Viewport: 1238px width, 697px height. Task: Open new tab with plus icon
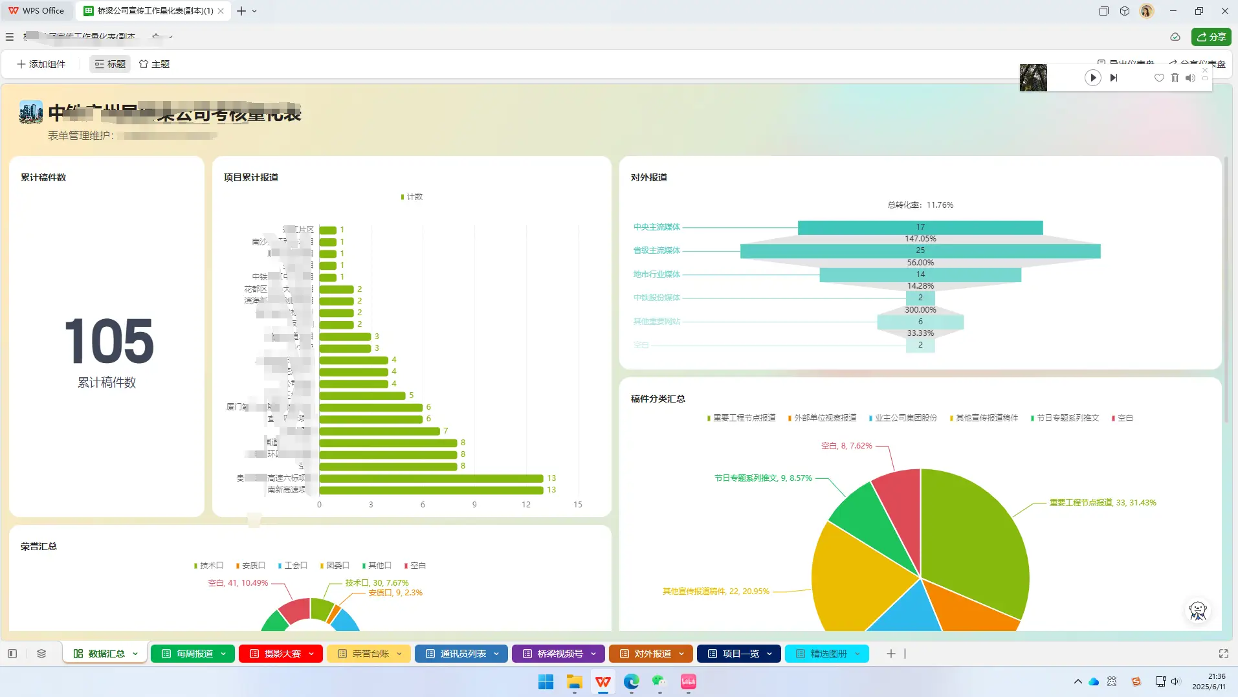click(241, 11)
